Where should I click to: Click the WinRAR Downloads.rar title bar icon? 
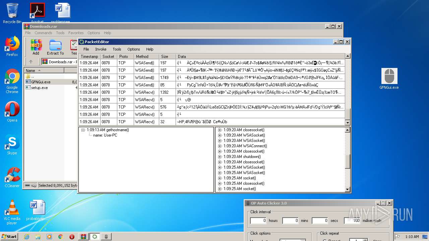pyautogui.click(x=26, y=26)
